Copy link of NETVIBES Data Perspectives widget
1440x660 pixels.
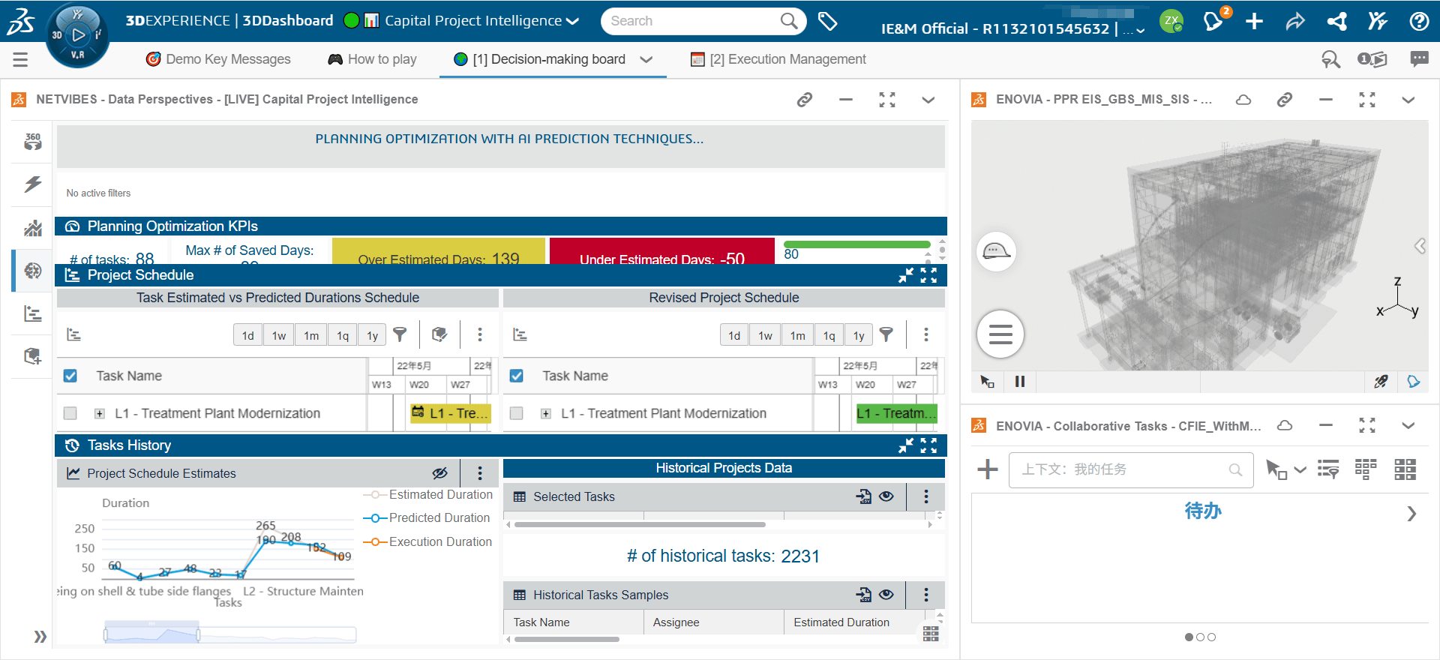click(x=805, y=100)
